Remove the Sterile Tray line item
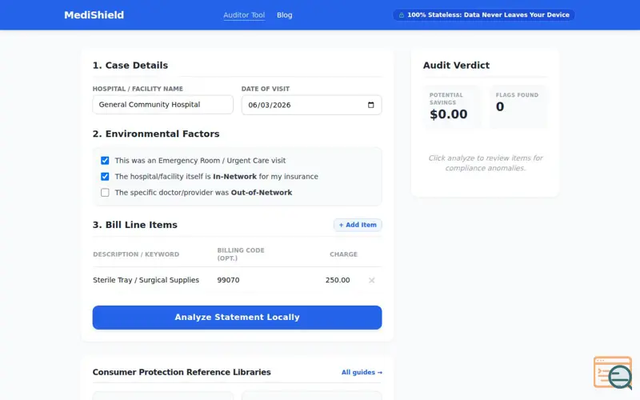Viewport: 640px width, 400px height. point(371,280)
